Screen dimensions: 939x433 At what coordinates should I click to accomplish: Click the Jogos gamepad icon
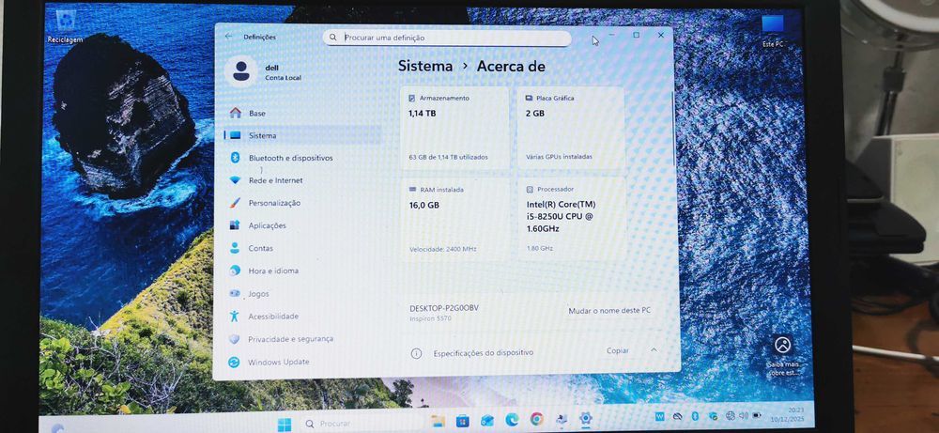point(235,293)
